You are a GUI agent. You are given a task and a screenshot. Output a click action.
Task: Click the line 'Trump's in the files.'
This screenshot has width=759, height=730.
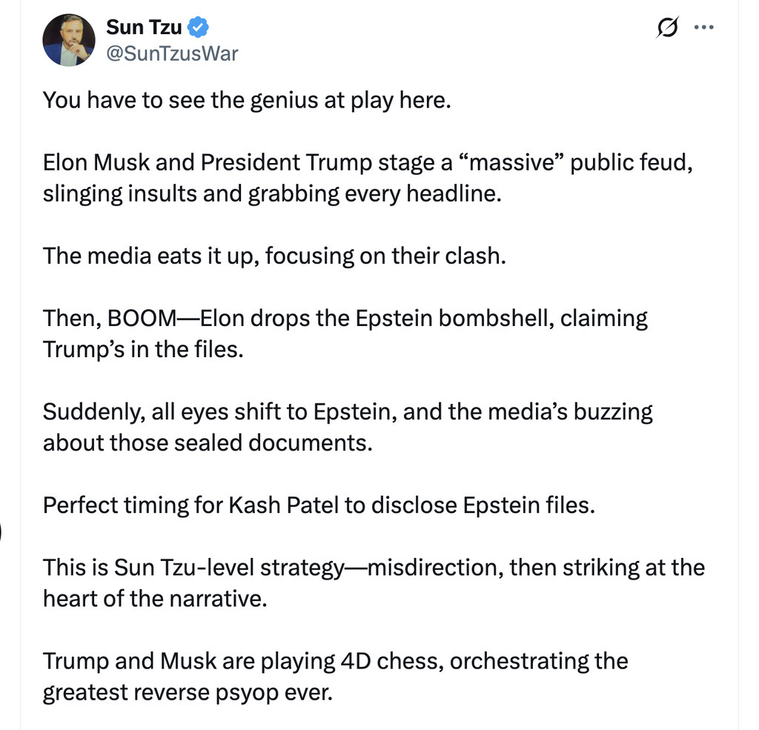143,349
